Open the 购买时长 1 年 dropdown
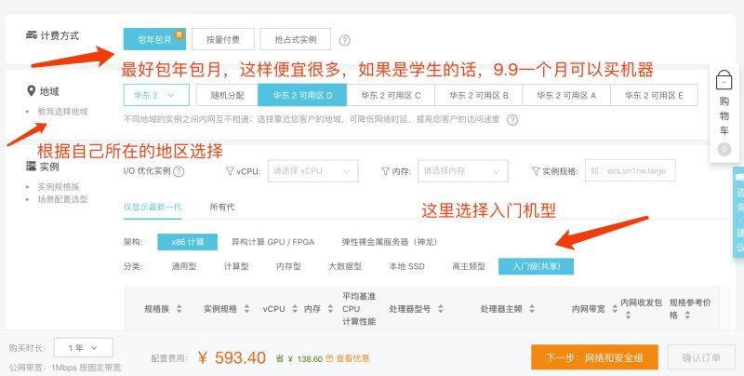This screenshot has width=744, height=376. click(83, 347)
